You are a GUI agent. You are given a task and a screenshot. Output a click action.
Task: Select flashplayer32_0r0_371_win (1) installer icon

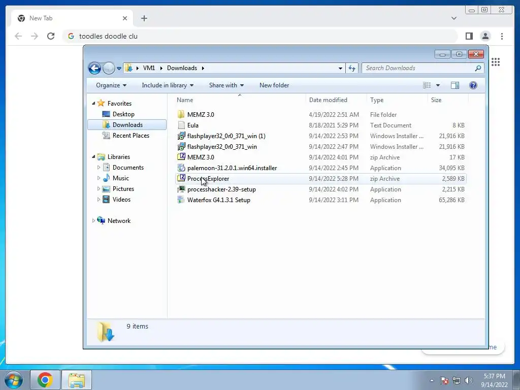(x=181, y=136)
